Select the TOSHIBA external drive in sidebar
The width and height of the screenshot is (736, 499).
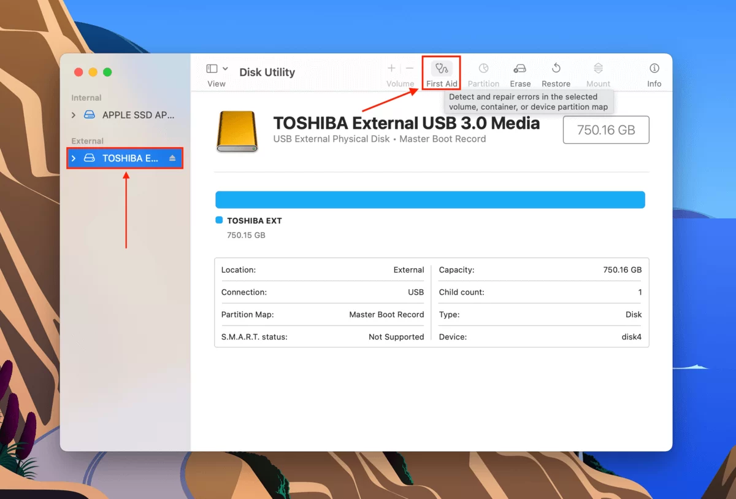coord(126,158)
